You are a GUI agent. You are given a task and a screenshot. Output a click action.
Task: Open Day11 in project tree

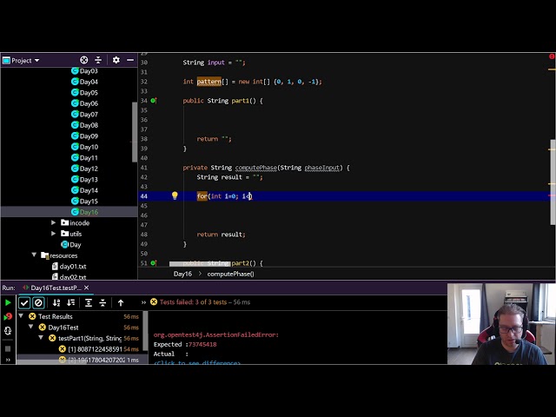(89, 158)
